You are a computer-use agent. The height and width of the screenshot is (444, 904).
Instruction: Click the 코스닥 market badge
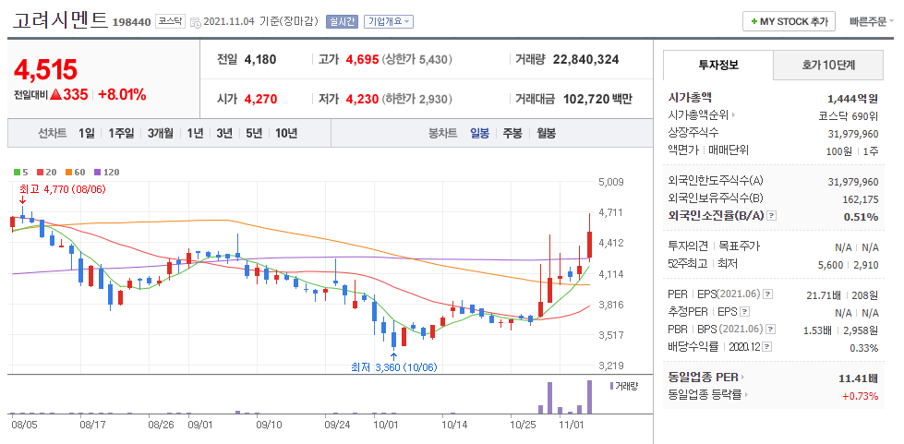170,22
